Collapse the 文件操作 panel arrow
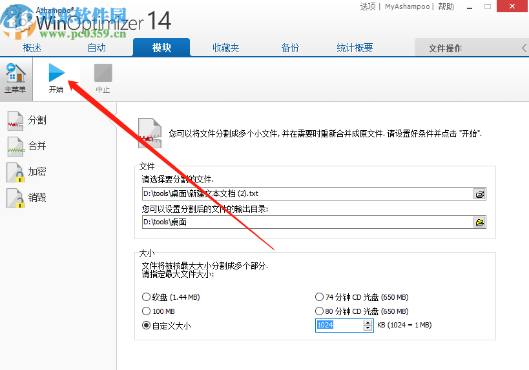The height and width of the screenshot is (370, 529). coord(524,48)
